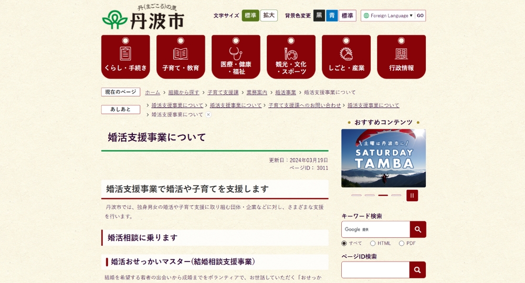525x283 pixels.
Task: Select 拡大 text size
Action: point(269,15)
